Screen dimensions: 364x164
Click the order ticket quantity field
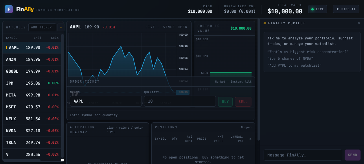coord(180,101)
